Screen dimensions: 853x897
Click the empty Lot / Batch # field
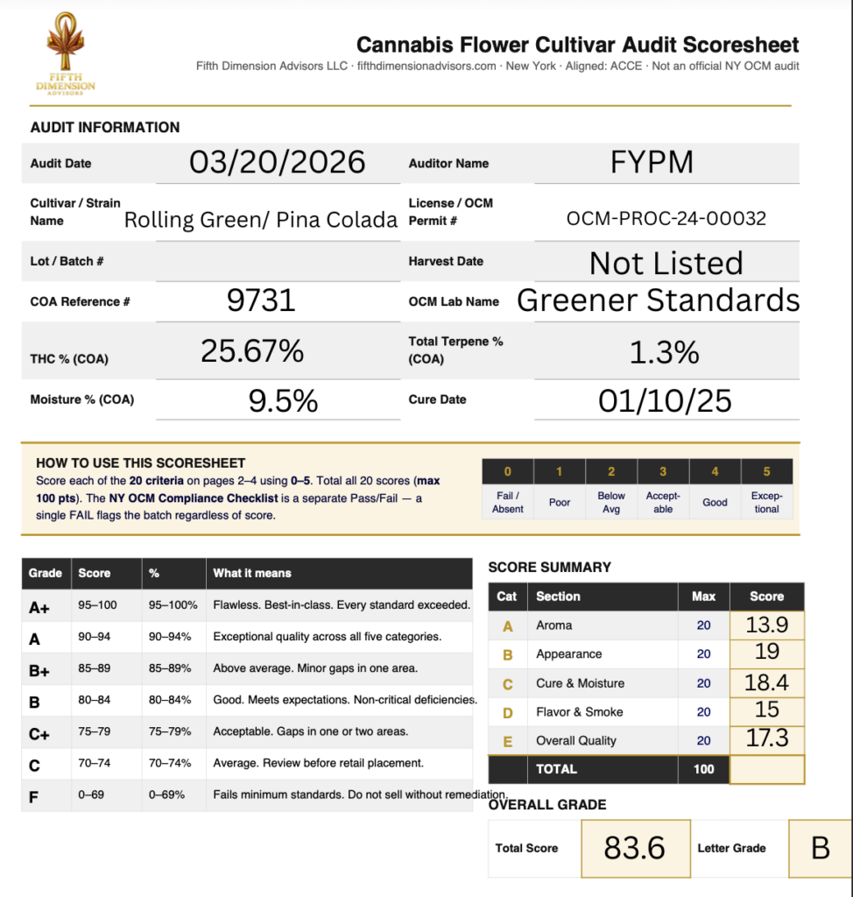click(x=261, y=261)
